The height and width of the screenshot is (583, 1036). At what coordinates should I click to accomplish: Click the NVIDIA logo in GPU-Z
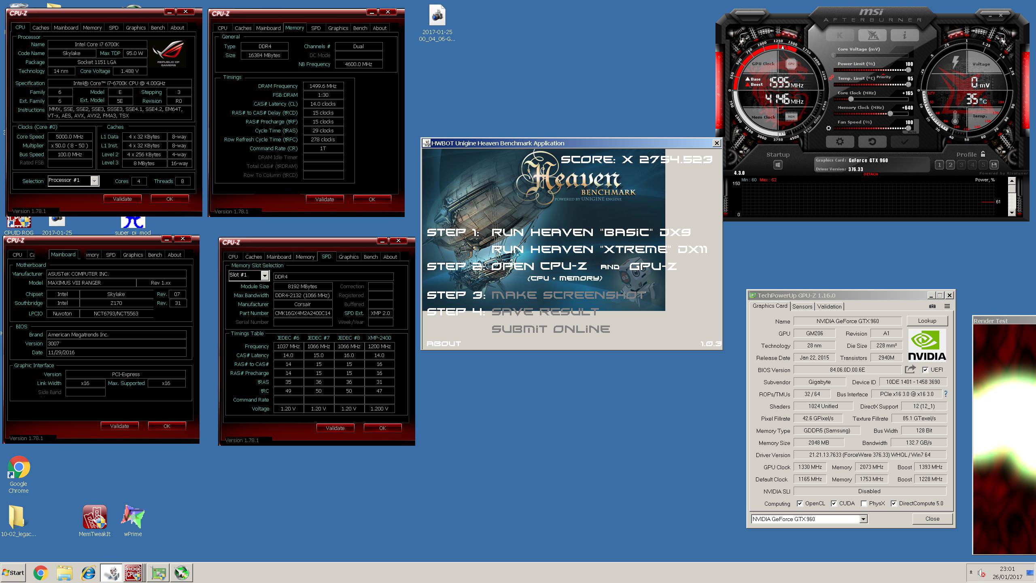[927, 345]
